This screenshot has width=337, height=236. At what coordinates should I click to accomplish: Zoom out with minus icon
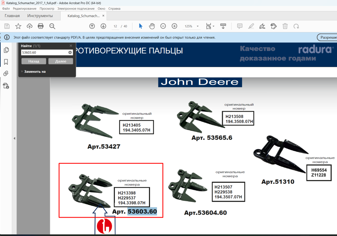(163, 26)
